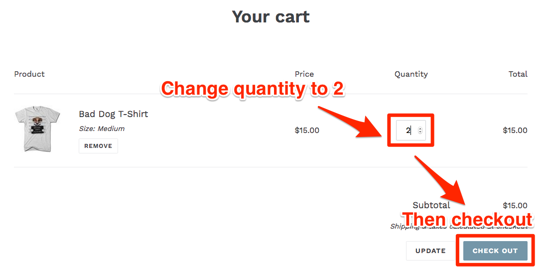Click the Subtotal label
This screenshot has height=269, width=543.
point(431,205)
